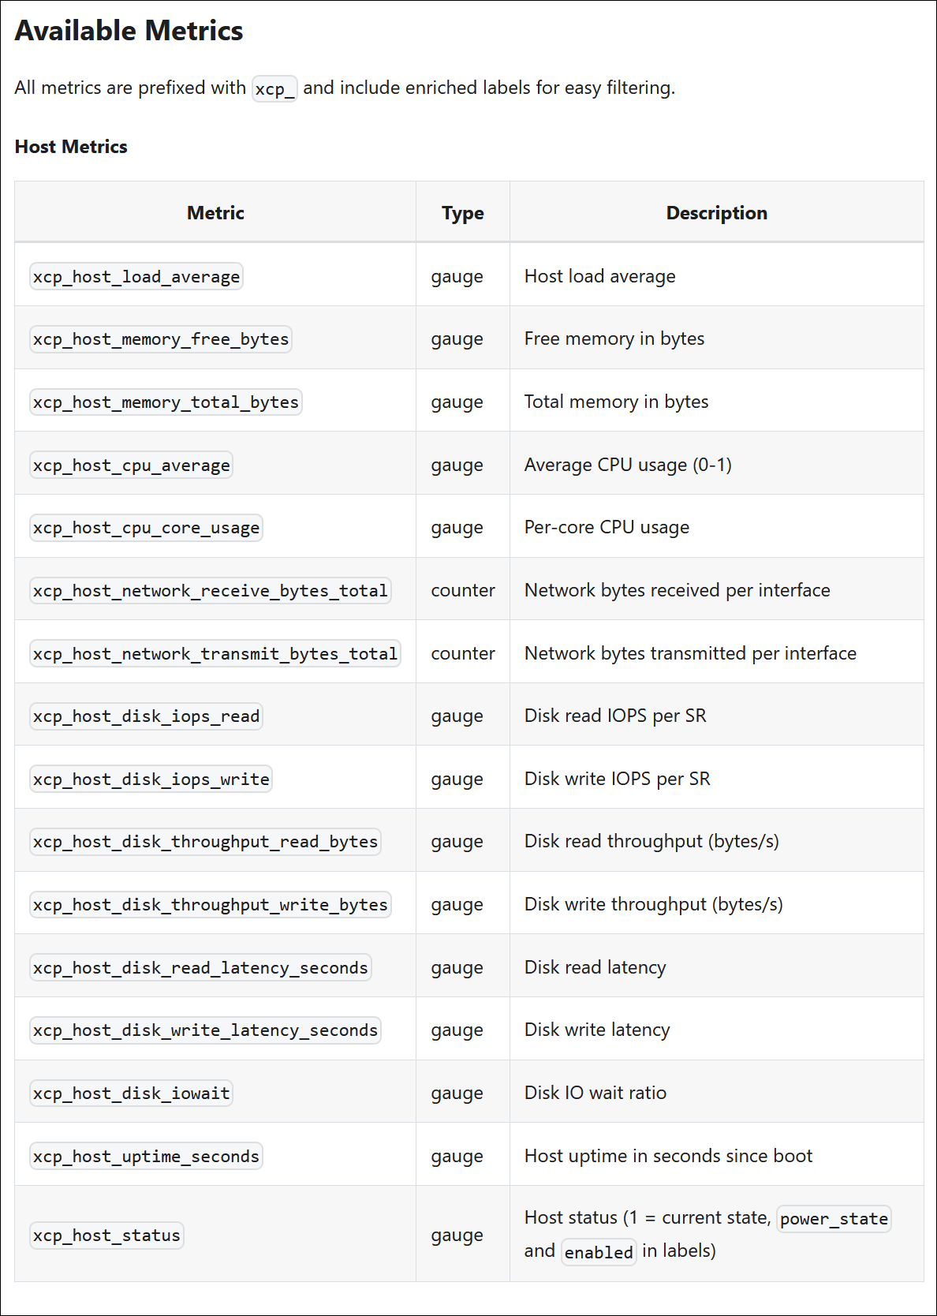Image resolution: width=937 pixels, height=1316 pixels.
Task: Click the xcp_host_memory_total_bytes code cell
Action: (x=166, y=402)
